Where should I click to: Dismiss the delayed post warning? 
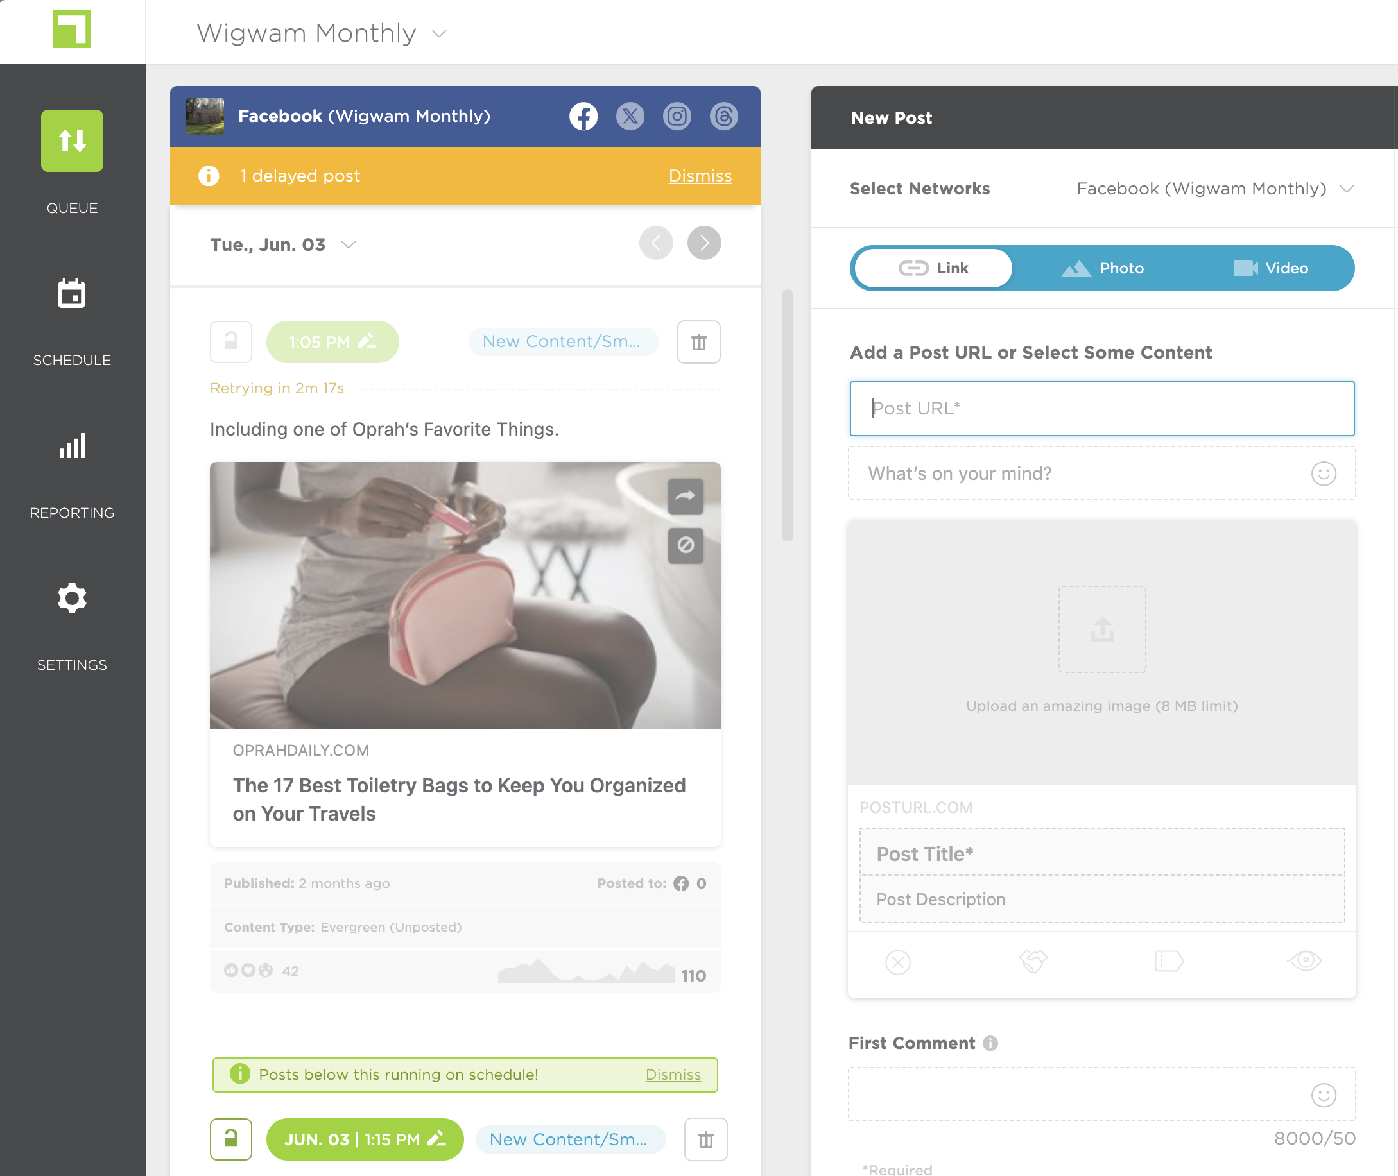[x=700, y=176]
